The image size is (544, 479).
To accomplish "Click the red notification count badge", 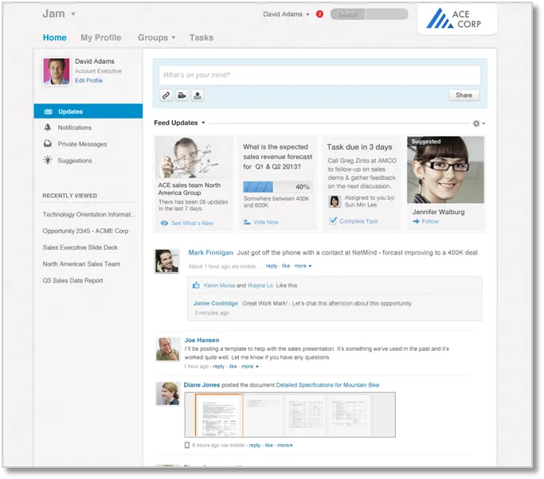I will pyautogui.click(x=319, y=14).
